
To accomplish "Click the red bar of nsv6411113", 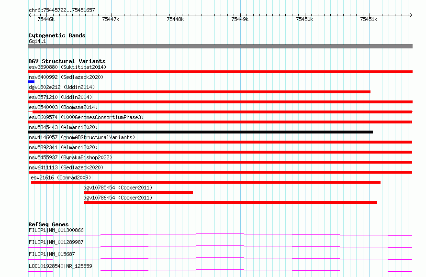I will point(220,172).
